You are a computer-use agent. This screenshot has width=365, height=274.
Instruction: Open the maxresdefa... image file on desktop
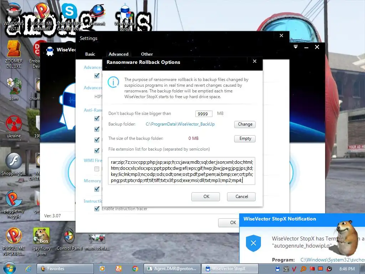coord(97,242)
